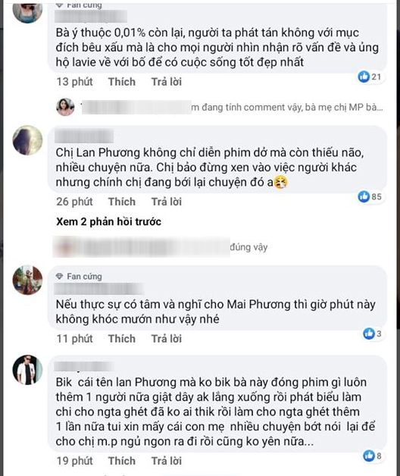Expand "Xem 2 phản hồi trước" replies
The width and height of the screenshot is (400, 476).
(x=108, y=221)
